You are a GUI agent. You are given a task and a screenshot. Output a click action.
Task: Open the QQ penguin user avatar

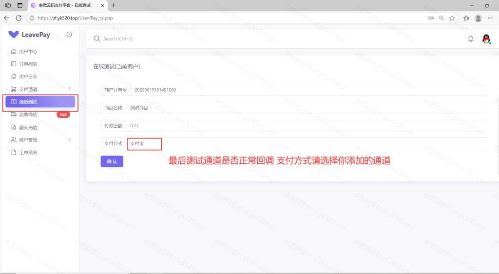[x=486, y=39]
